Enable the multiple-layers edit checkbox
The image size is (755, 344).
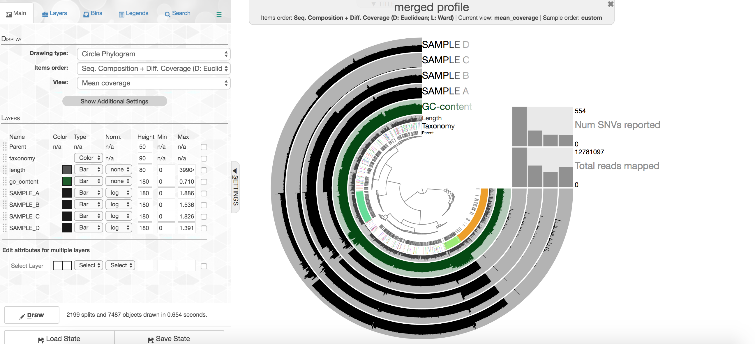tap(204, 266)
